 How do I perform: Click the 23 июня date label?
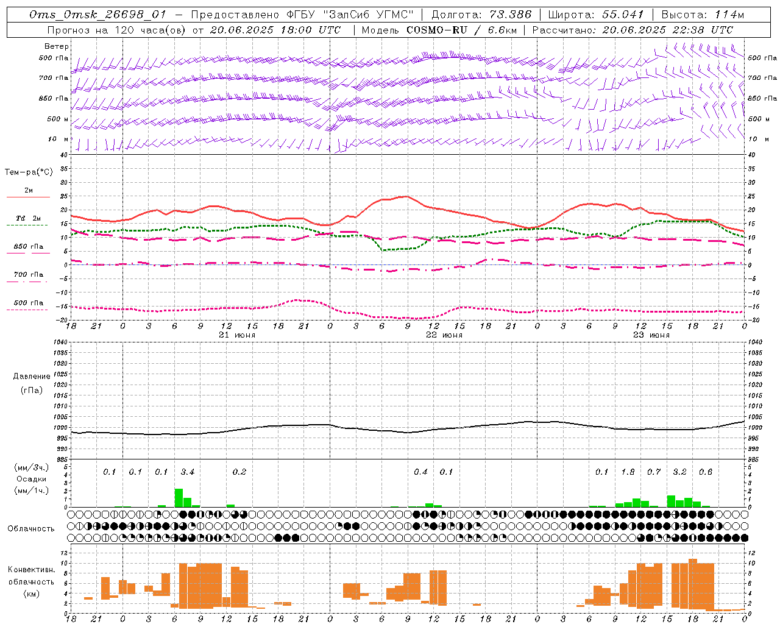coord(651,335)
